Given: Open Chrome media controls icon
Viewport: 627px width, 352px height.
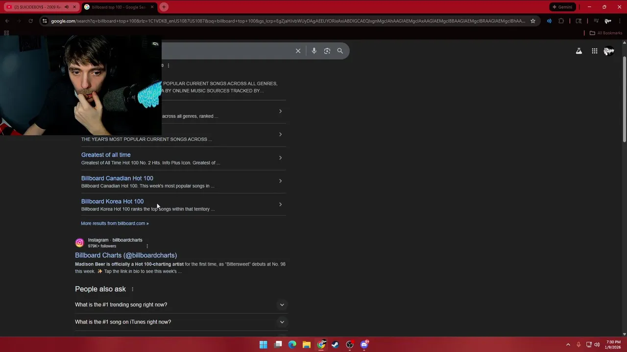Looking at the screenshot, I should pyautogui.click(x=596, y=21).
